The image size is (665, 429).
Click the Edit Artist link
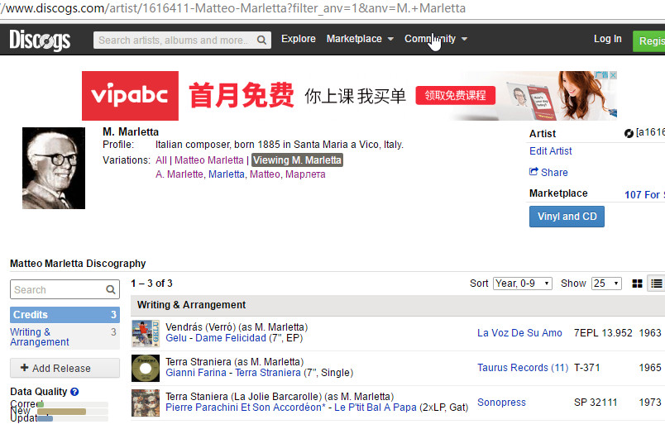[551, 151]
